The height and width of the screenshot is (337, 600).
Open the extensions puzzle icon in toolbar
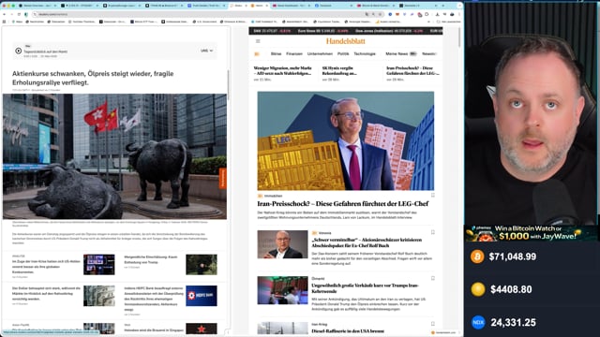(x=427, y=14)
